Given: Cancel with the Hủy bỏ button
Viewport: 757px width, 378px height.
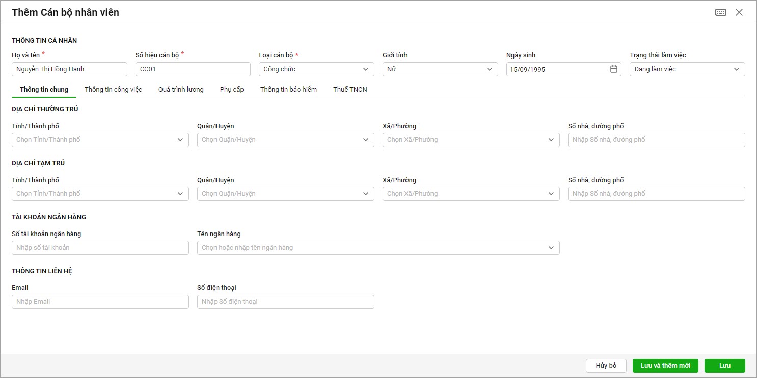Looking at the screenshot, I should point(606,366).
